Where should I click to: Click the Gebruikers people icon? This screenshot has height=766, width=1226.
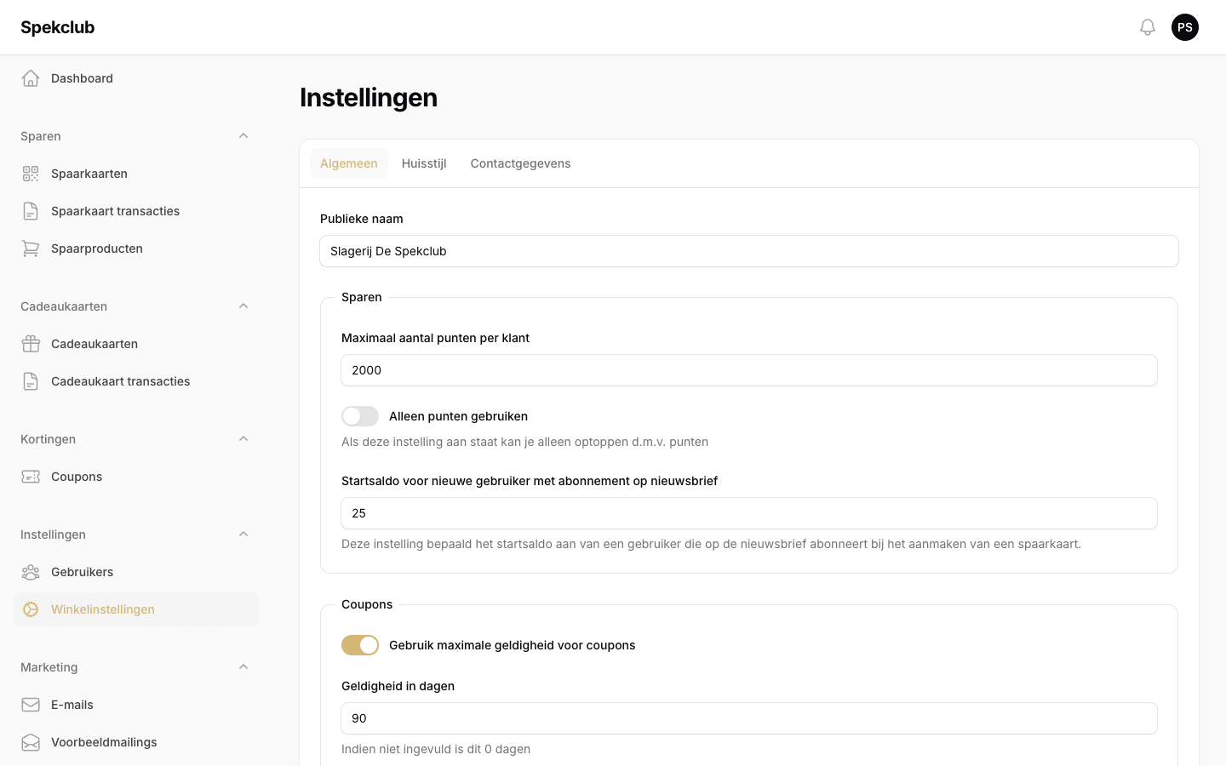pos(31,572)
